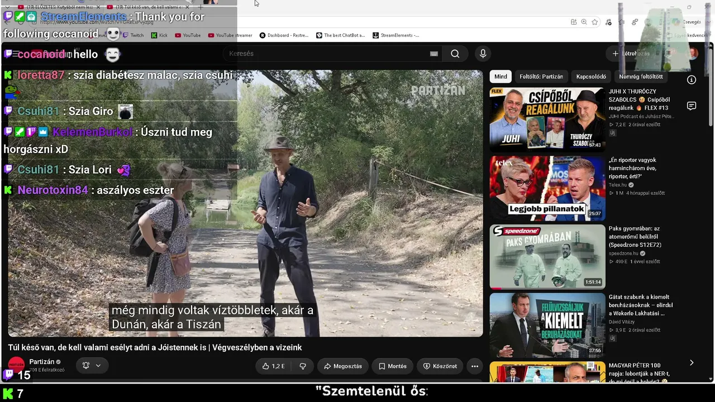The image size is (715, 402).
Task: Open Partizán channel name link
Action: click(42, 362)
